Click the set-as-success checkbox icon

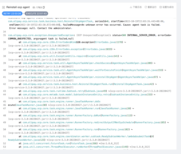pos(161,7)
